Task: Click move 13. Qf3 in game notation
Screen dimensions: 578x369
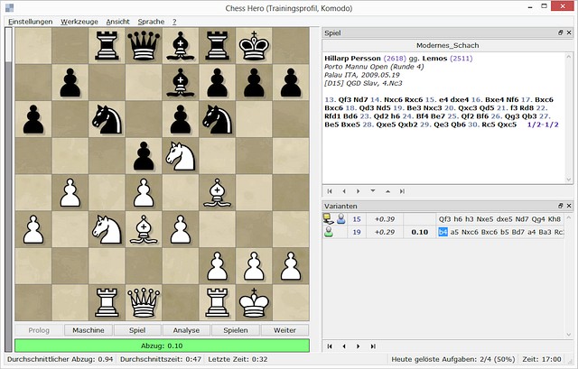Action: (x=337, y=100)
